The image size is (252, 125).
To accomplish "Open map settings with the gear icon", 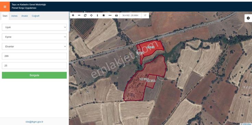I will click(248, 18).
